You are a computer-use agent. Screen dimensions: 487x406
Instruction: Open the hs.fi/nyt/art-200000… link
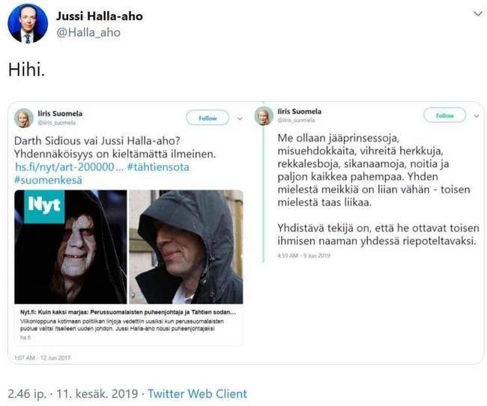[x=69, y=167]
